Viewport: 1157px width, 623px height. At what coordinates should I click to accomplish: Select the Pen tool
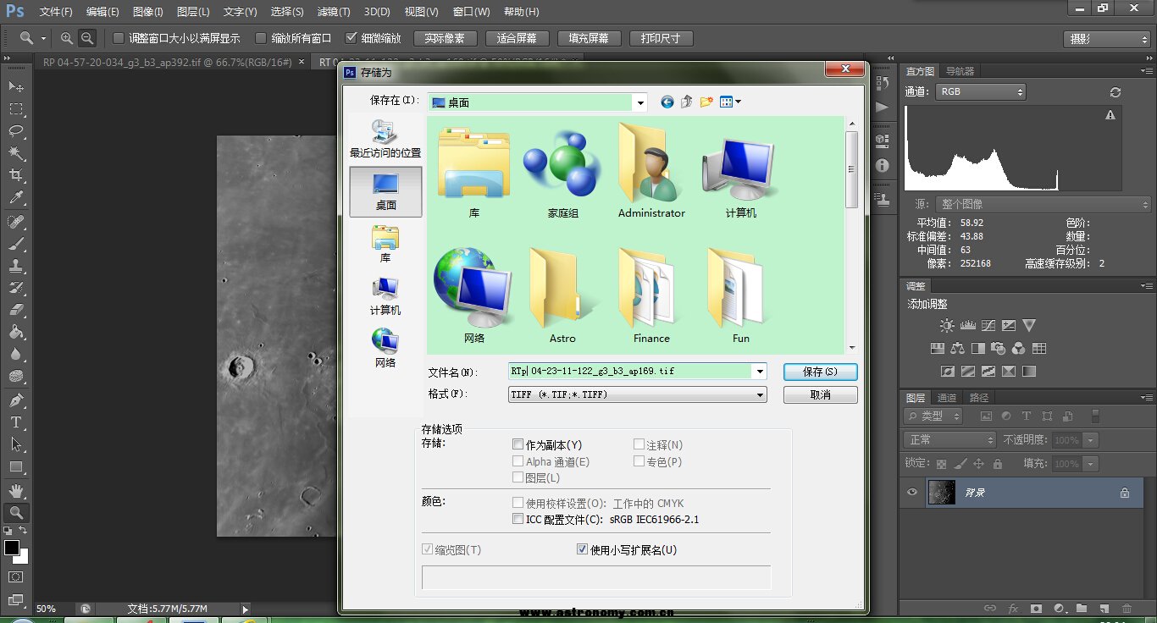pyautogui.click(x=16, y=400)
